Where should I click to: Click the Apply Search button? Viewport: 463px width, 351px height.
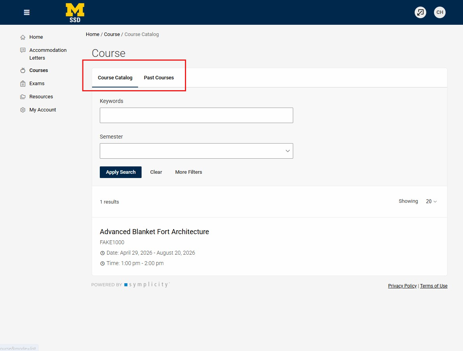click(120, 172)
